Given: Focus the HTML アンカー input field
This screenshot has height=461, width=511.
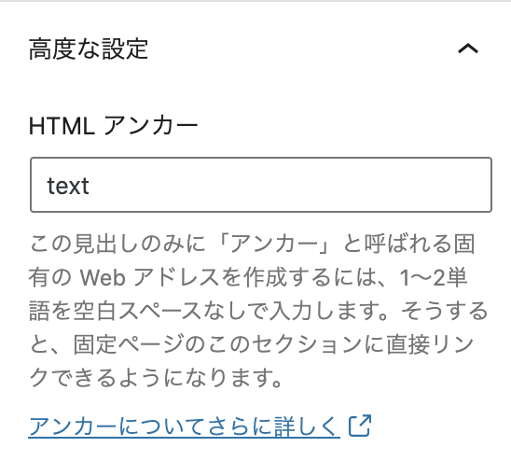Looking at the screenshot, I should pyautogui.click(x=261, y=185).
